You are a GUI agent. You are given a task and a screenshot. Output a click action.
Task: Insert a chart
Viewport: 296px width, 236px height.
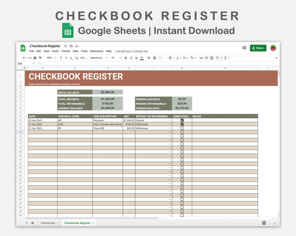[x=212, y=58]
